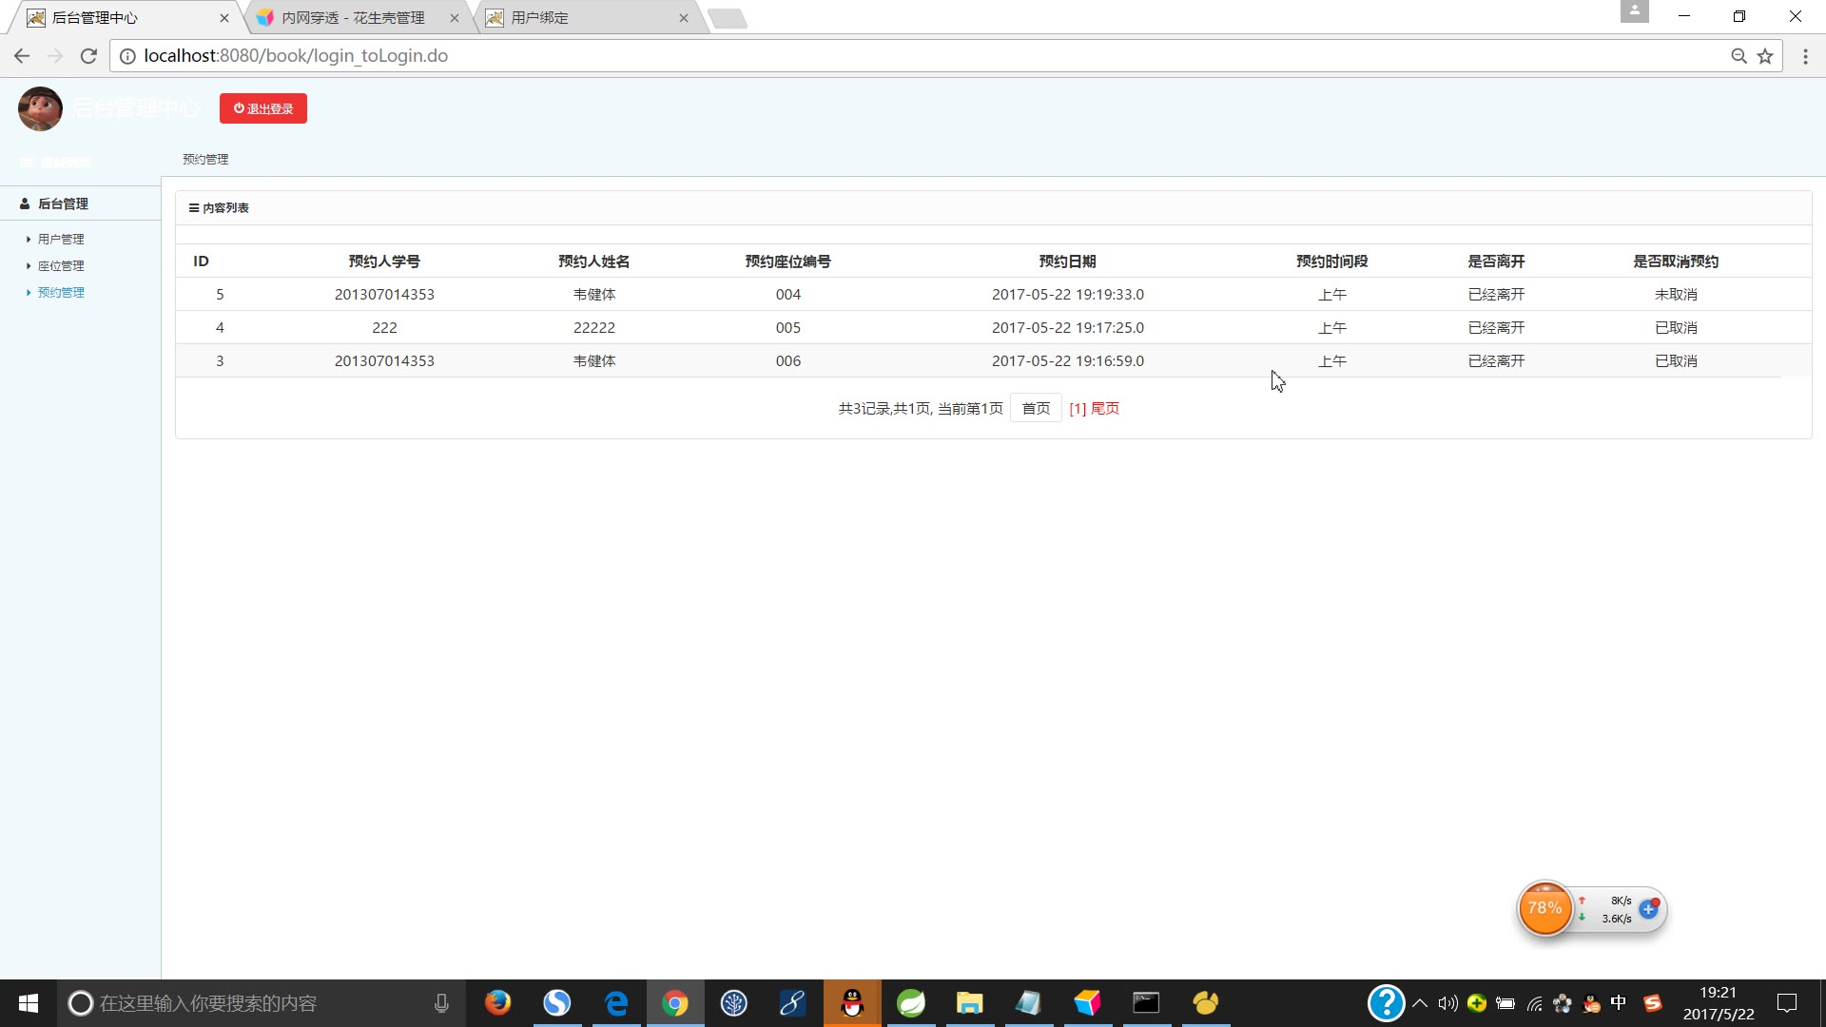The image size is (1826, 1027).
Task: Click the 78% memory accelerator ball
Action: click(x=1544, y=908)
